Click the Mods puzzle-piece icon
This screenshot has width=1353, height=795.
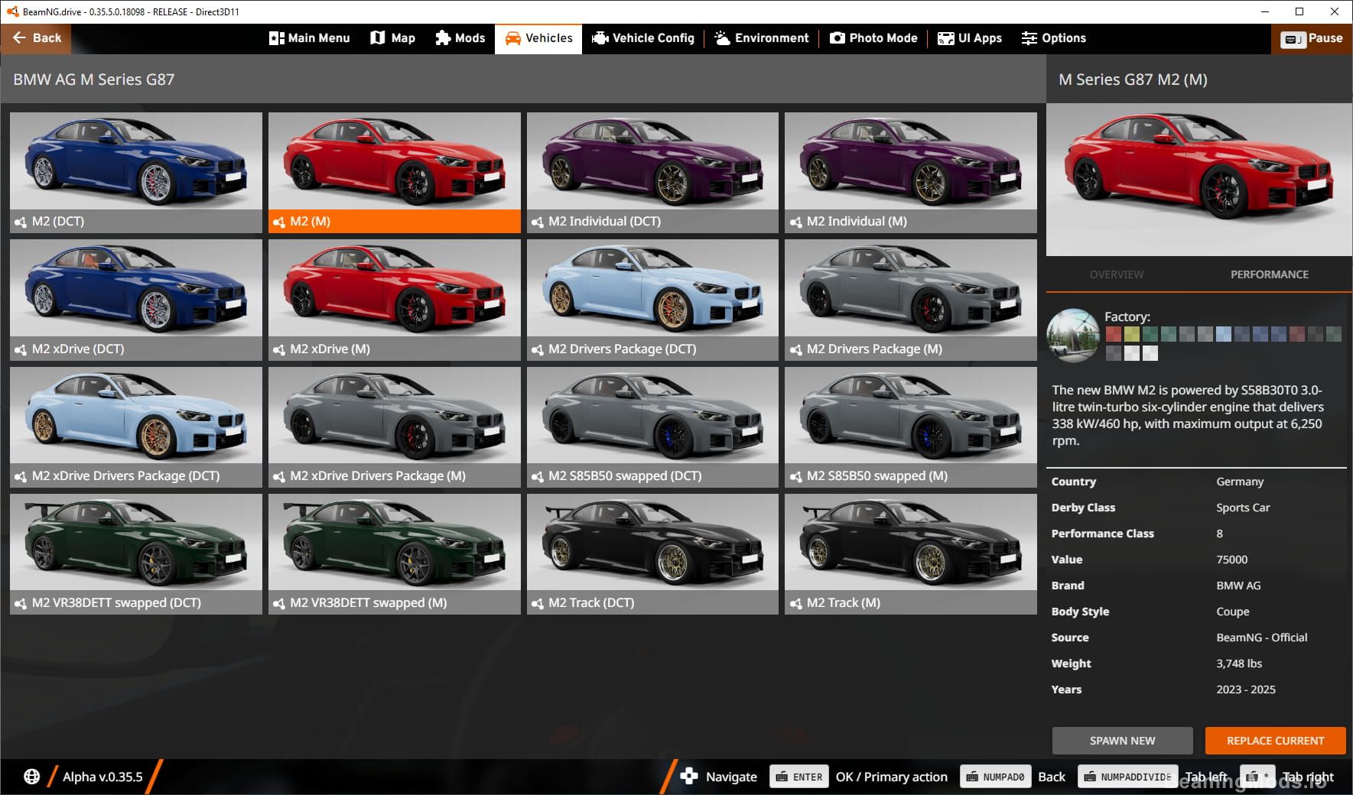[x=443, y=38]
